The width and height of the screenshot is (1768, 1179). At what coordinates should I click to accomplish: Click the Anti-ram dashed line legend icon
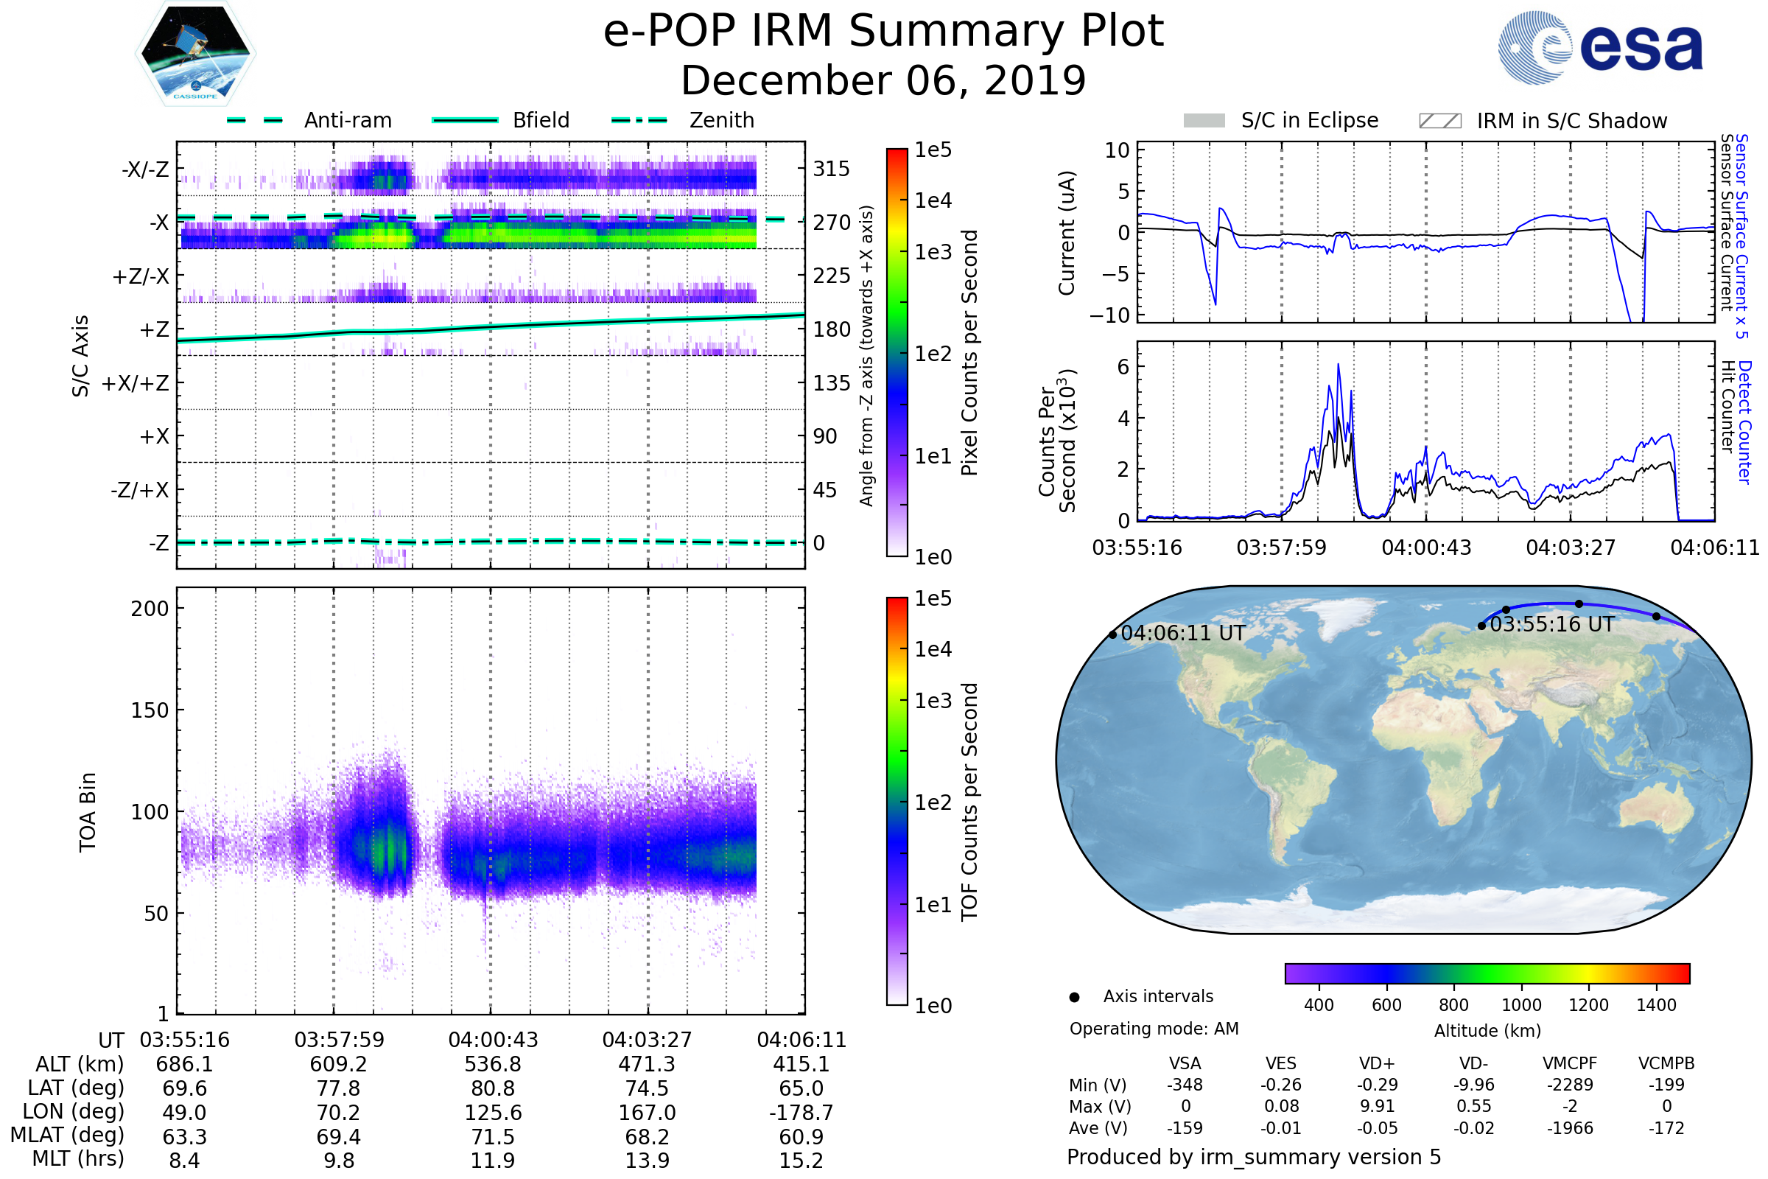coord(255,120)
